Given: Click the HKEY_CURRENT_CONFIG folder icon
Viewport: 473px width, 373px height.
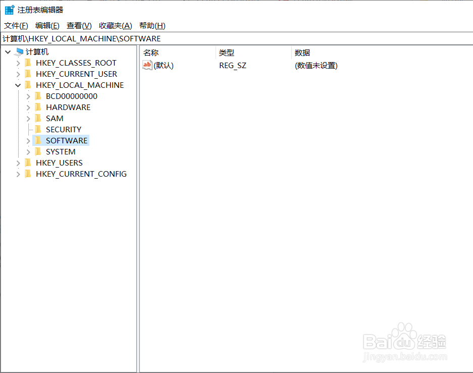Looking at the screenshot, I should [28, 174].
